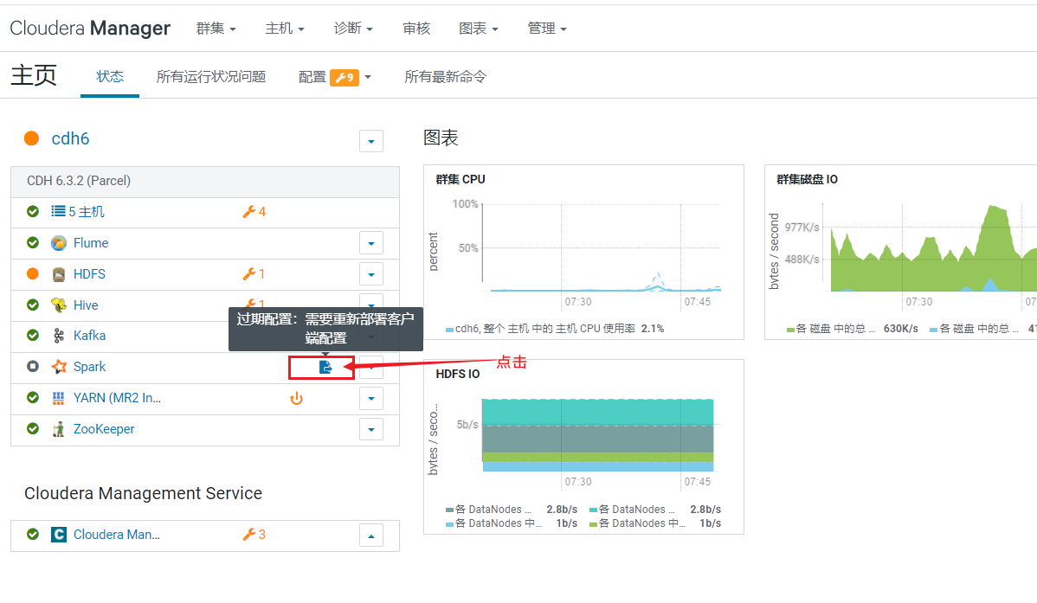The width and height of the screenshot is (1037, 603).
Task: Open the Kafka service link
Action: [x=89, y=336]
